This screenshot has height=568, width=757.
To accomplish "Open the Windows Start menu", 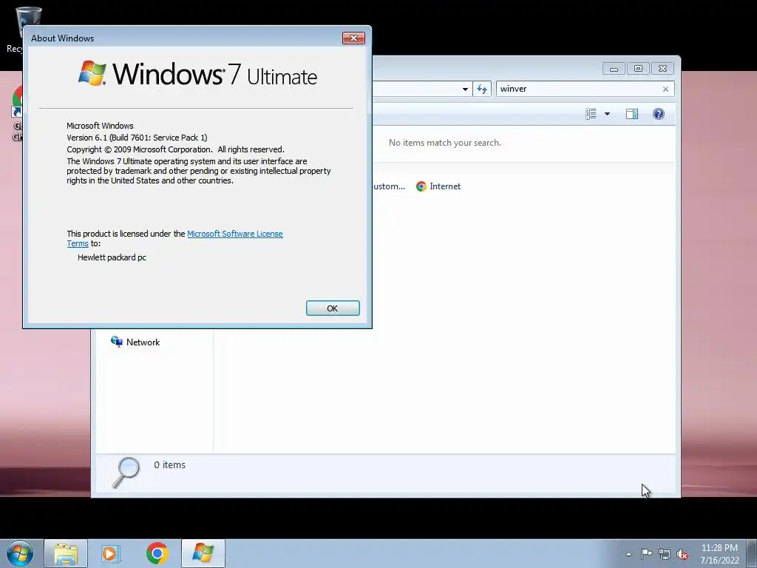I will click(20, 553).
